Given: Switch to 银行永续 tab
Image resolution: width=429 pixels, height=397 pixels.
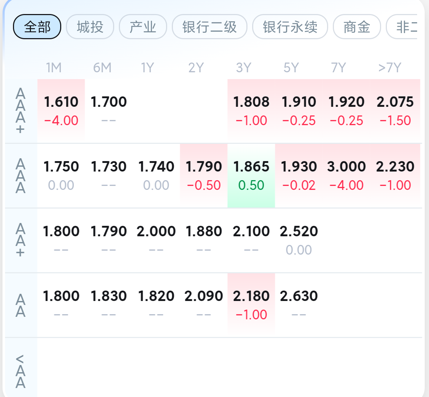Looking at the screenshot, I should (x=290, y=27).
